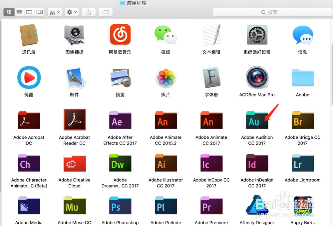
Task: Click the 搜索 search field
Action: pyautogui.click(x=273, y=12)
